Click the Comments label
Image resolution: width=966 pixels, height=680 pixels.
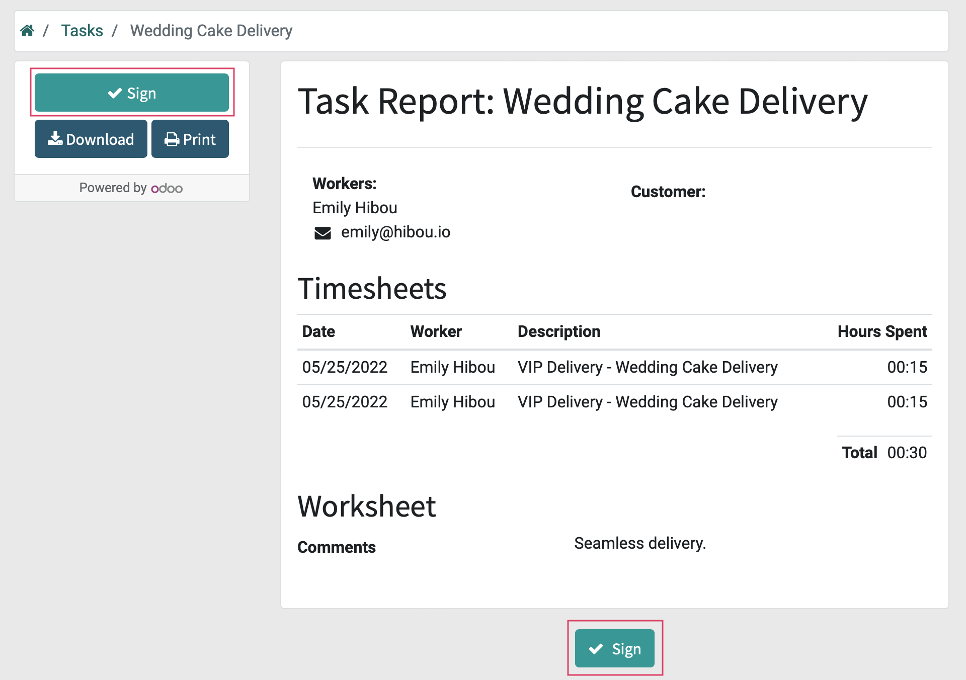[336, 547]
